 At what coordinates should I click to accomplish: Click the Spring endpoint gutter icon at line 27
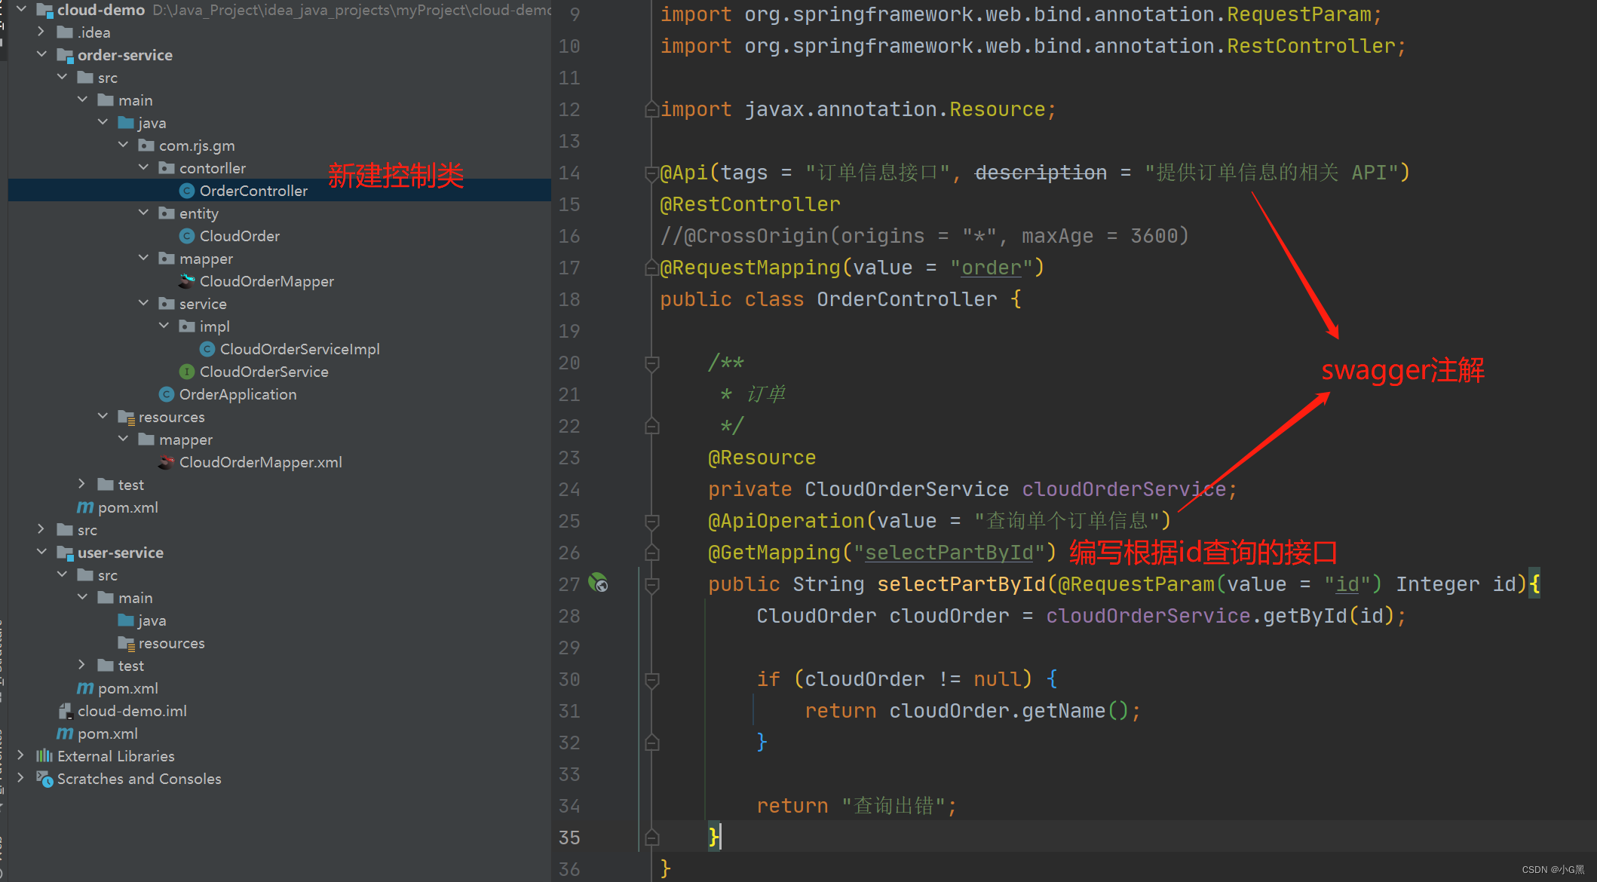point(598,583)
